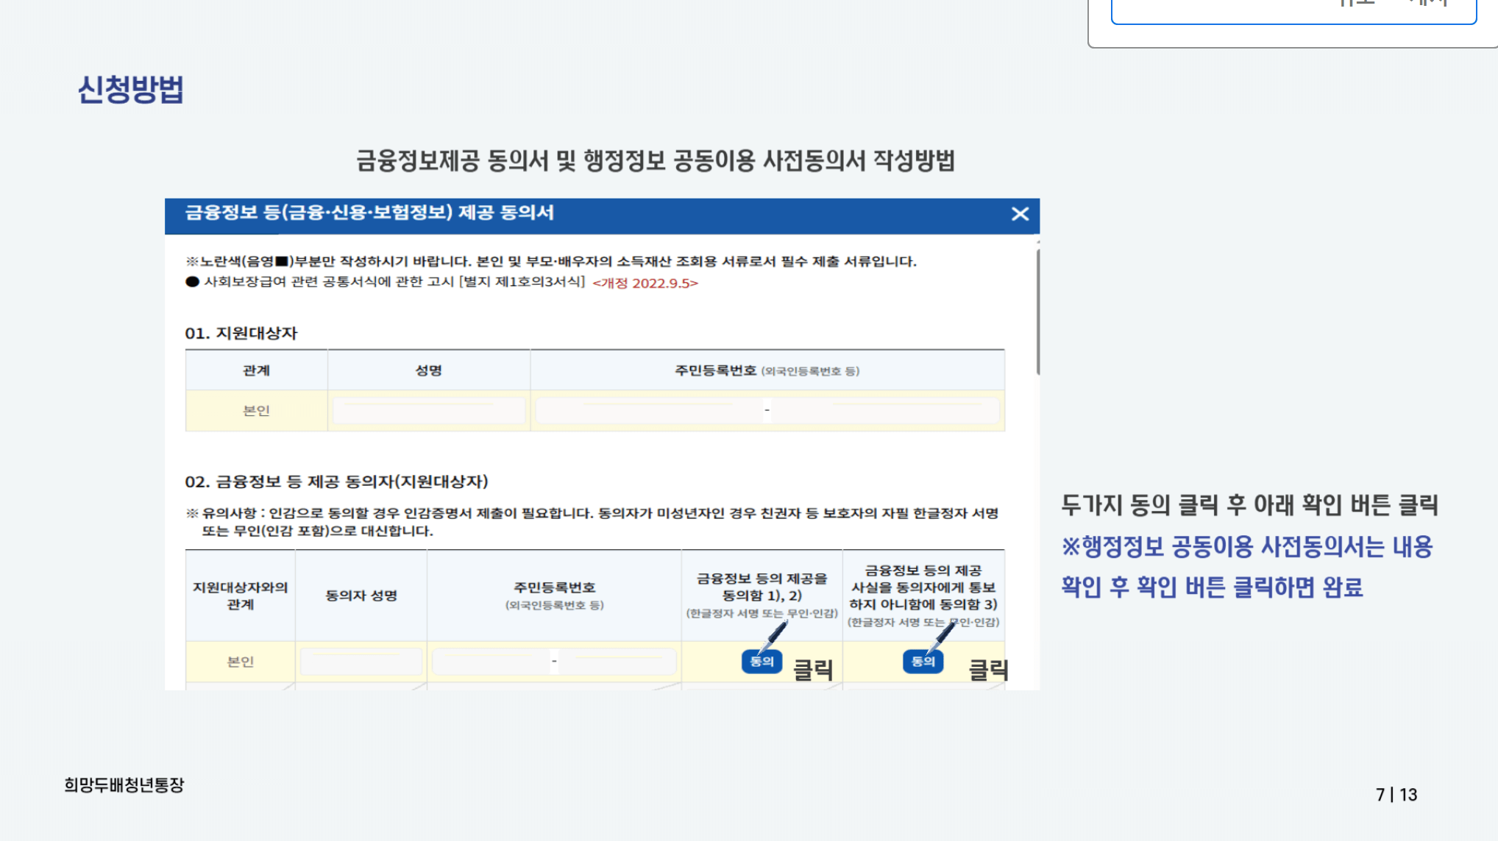Click 동의 button for 통보하지 아니함에 동의함
Image resolution: width=1498 pixels, height=841 pixels.
pyautogui.click(x=922, y=662)
